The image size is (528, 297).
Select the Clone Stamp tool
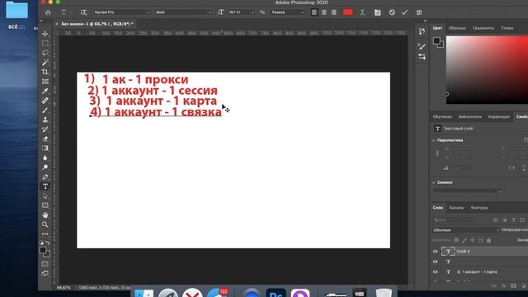coord(45,120)
